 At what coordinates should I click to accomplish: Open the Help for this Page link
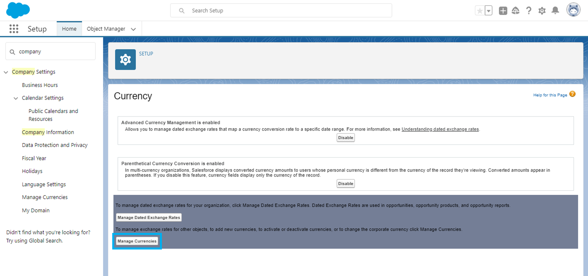(550, 95)
